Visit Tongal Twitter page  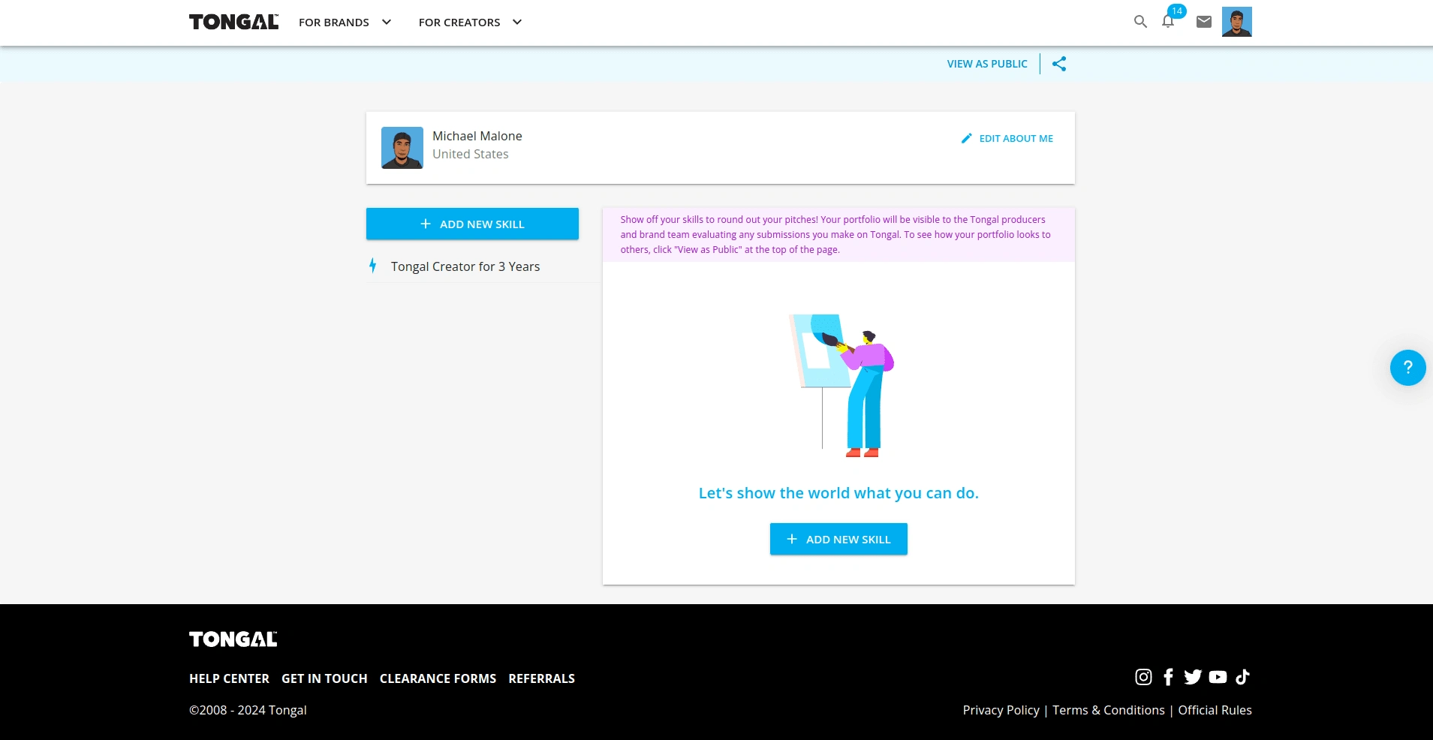pos(1193,677)
